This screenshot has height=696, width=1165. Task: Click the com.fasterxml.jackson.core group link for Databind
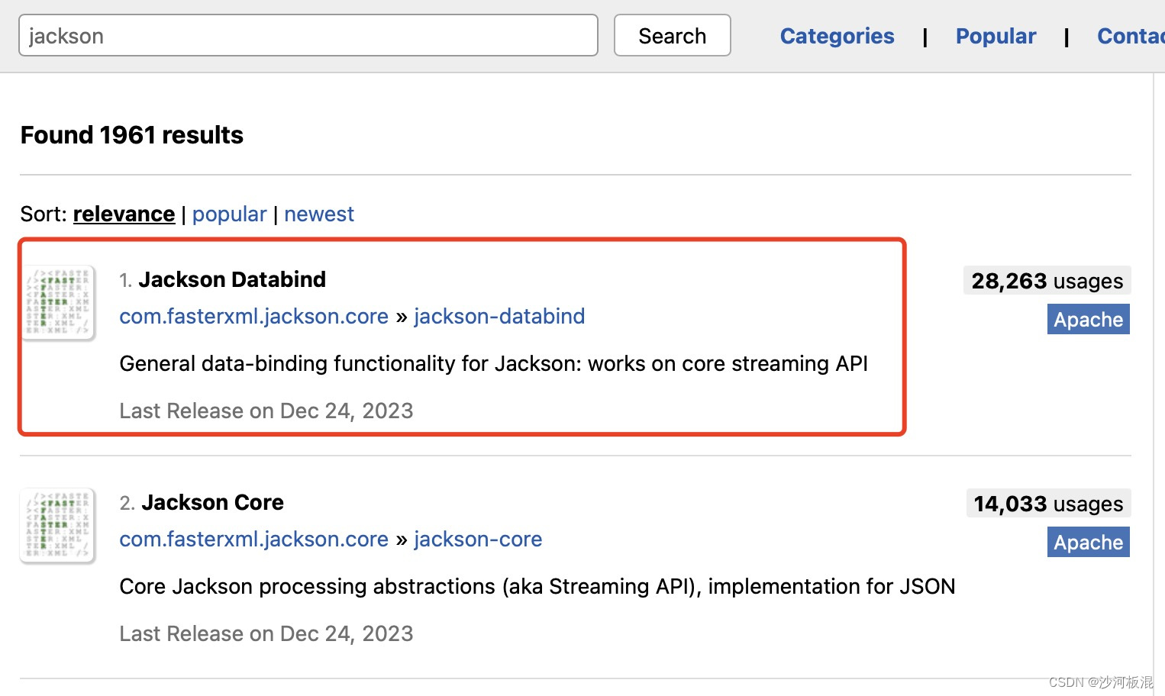pos(253,316)
